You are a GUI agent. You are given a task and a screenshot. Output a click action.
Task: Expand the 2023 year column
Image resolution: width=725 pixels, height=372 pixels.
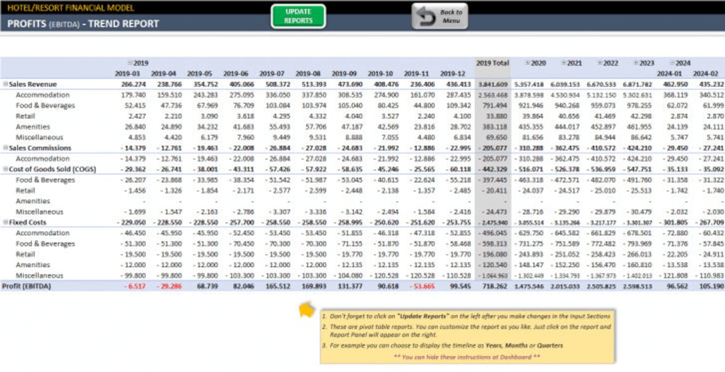[x=636, y=63]
